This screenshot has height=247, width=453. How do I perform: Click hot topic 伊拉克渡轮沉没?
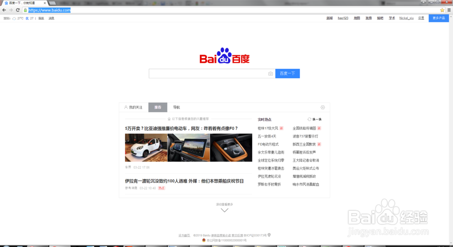click(x=269, y=176)
